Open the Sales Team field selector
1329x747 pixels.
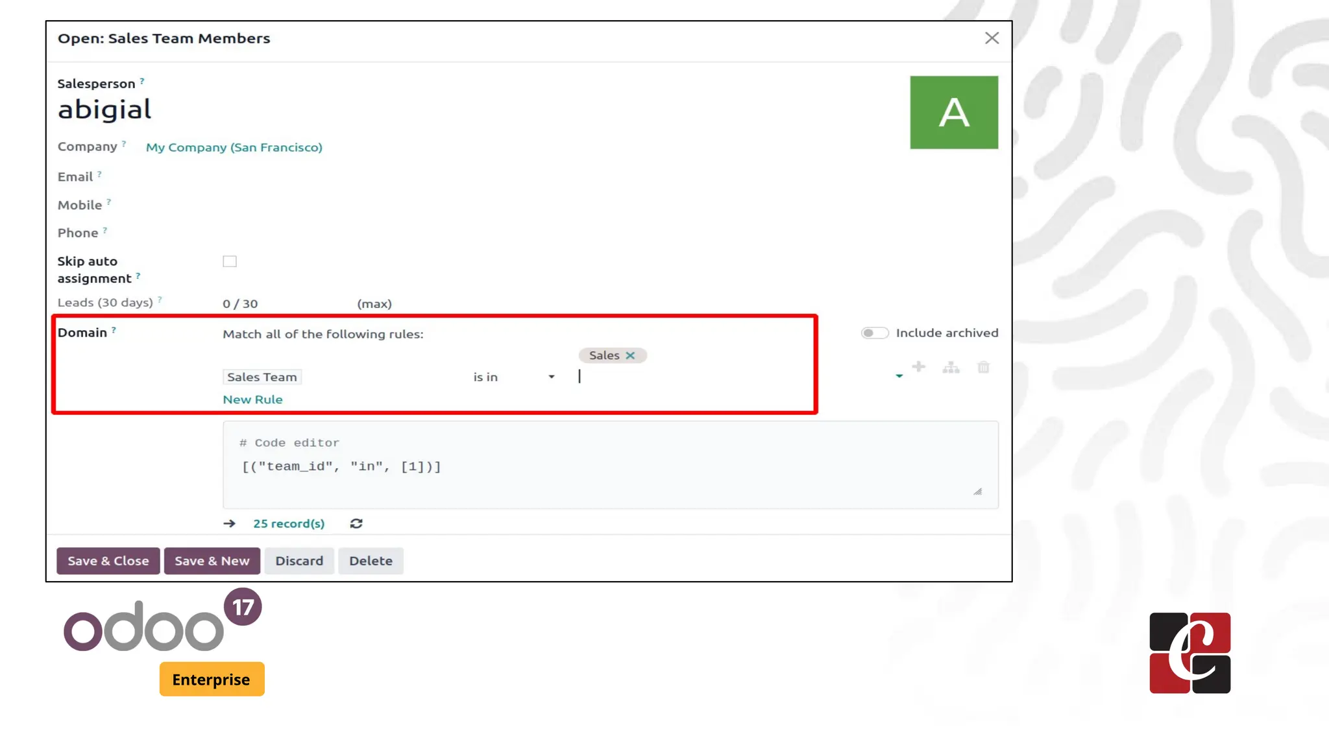pos(262,377)
